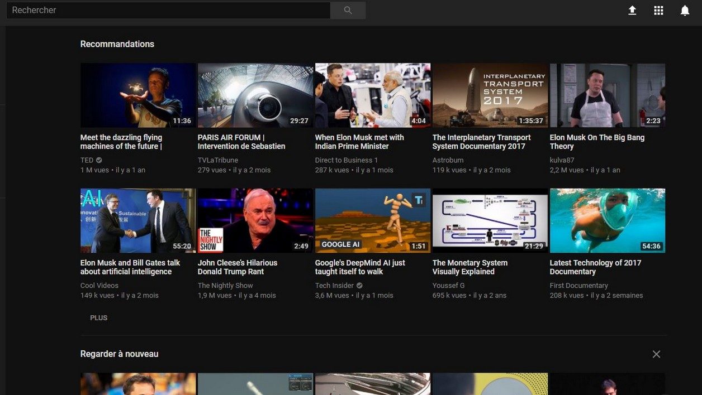702x395 pixels.
Task: Go to the Astrobum channel
Action: [x=448, y=160]
